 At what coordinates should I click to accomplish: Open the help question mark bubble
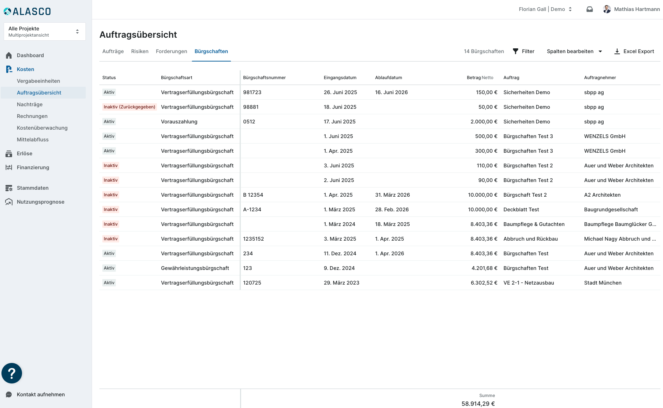pyautogui.click(x=12, y=373)
